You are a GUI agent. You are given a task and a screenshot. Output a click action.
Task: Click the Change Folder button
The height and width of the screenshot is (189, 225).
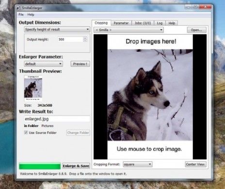coord(78,133)
